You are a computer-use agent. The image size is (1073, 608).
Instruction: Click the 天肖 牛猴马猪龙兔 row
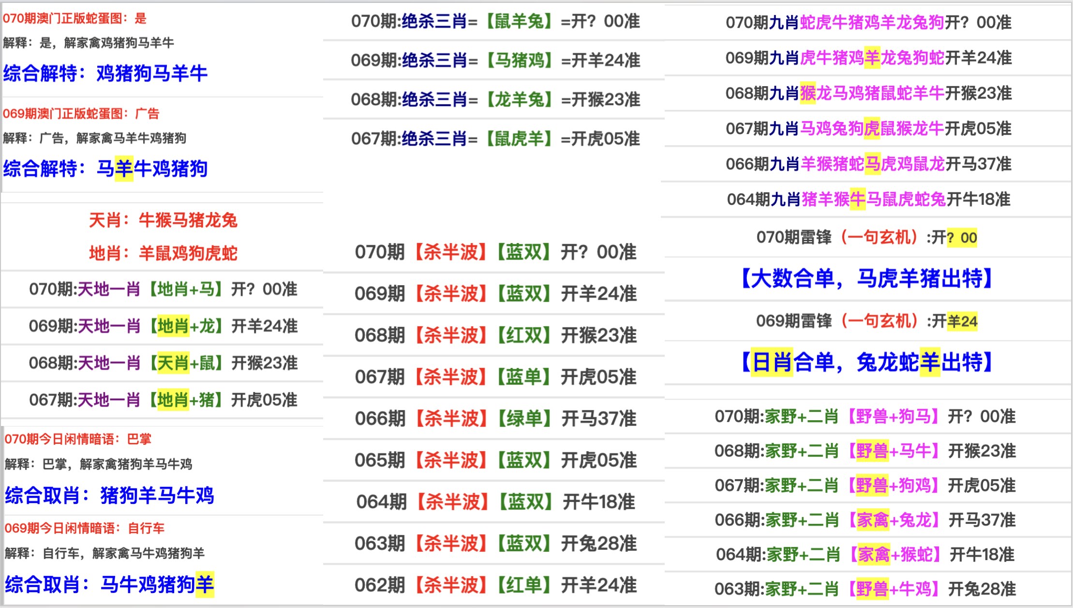click(163, 220)
